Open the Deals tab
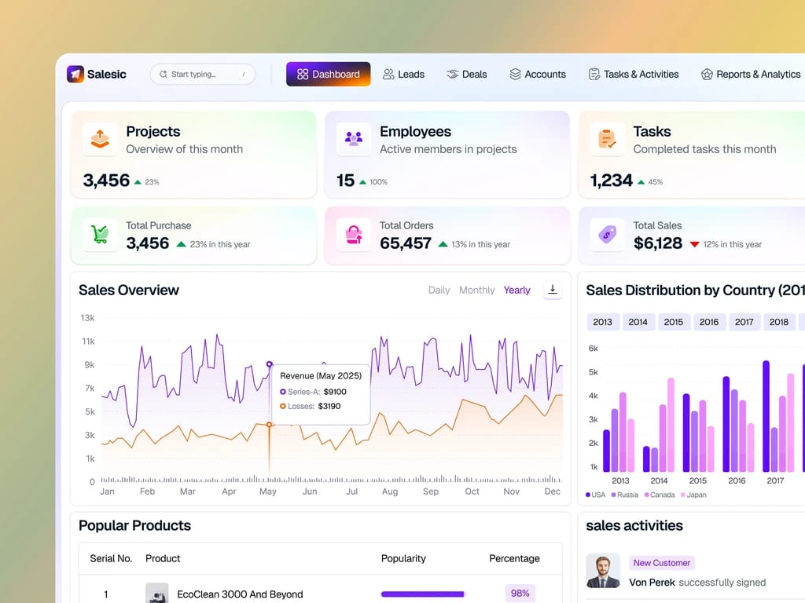The height and width of the screenshot is (603, 805). click(x=467, y=75)
